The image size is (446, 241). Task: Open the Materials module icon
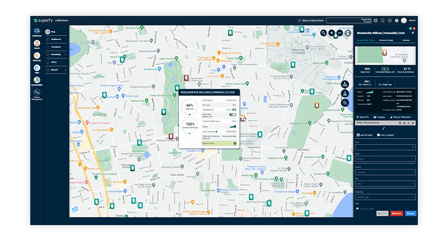pyautogui.click(x=37, y=57)
